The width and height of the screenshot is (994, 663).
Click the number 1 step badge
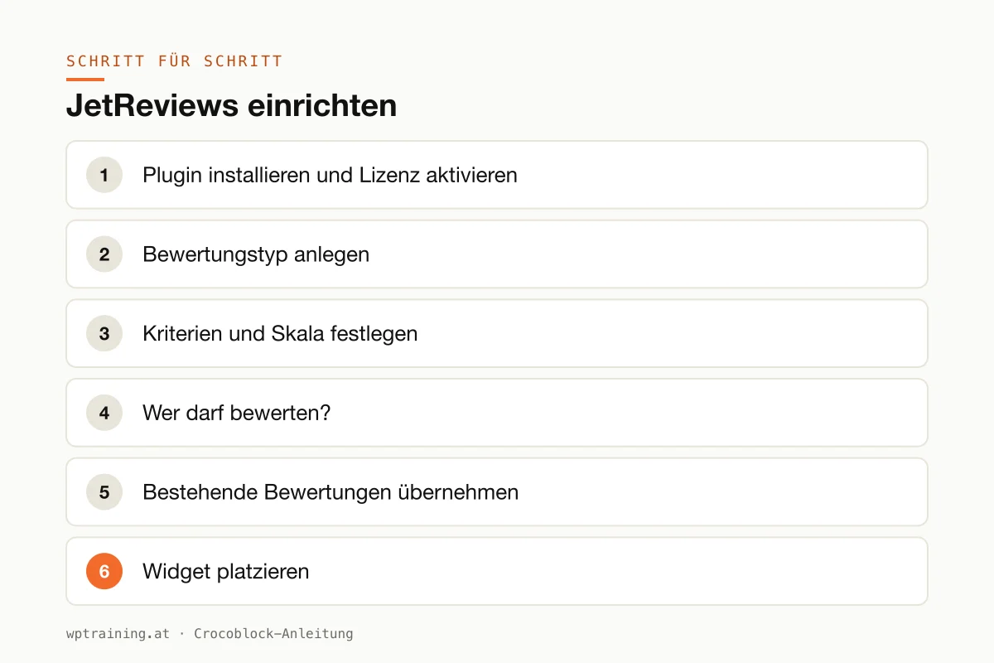point(104,175)
